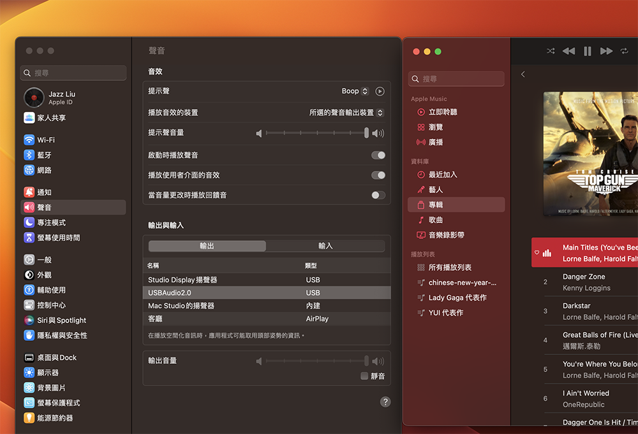Open Screen Time (螢幕使用時間) settings
Screen dimensions: 638x434
click(73, 237)
